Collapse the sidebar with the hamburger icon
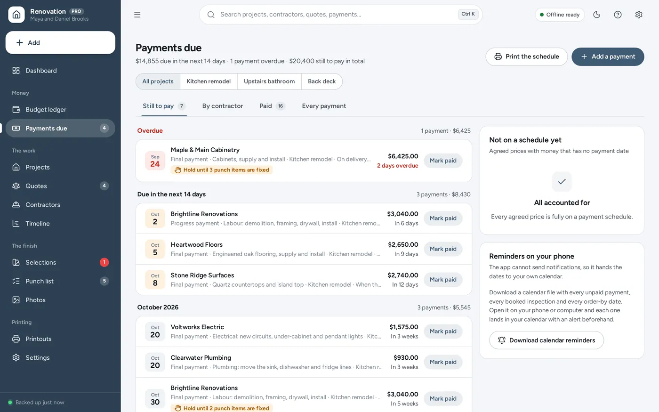Image resolution: width=659 pixels, height=412 pixels. click(137, 15)
